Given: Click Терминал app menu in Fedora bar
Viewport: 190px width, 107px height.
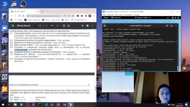Looking at the screenshot, I should tap(116, 18).
